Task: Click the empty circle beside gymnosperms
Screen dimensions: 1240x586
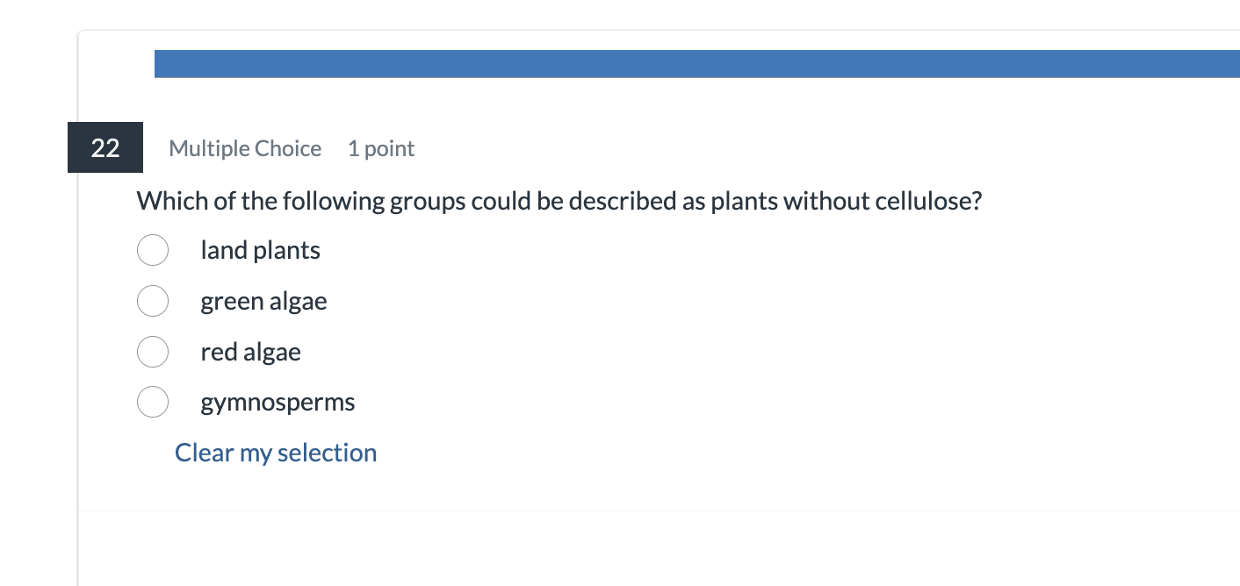Action: (153, 402)
